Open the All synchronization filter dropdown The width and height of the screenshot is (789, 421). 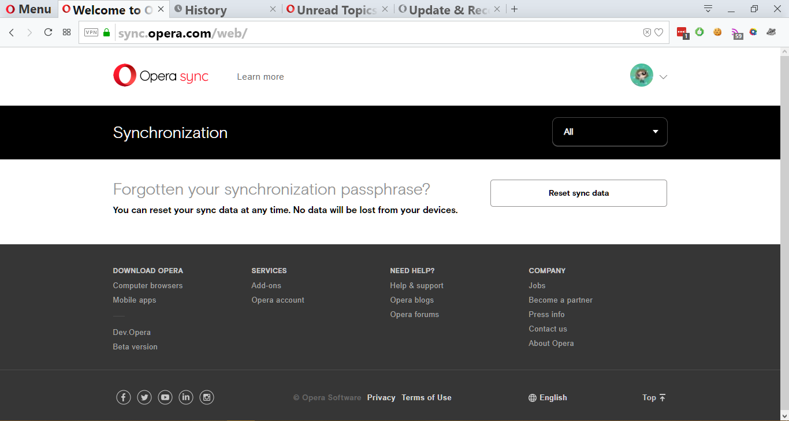coord(609,132)
